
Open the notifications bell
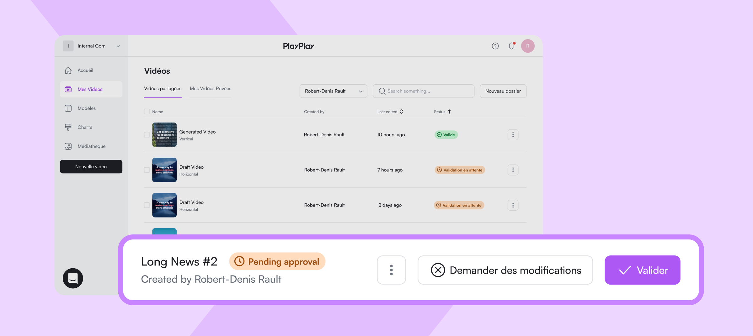[512, 46]
